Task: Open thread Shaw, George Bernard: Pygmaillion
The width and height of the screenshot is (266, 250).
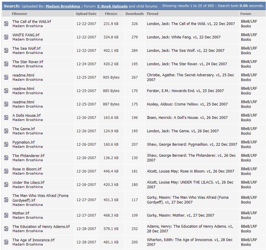Action: [192, 145]
